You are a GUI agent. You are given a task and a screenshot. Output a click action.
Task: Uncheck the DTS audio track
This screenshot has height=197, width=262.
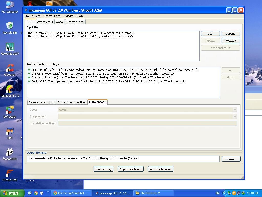point(29,74)
